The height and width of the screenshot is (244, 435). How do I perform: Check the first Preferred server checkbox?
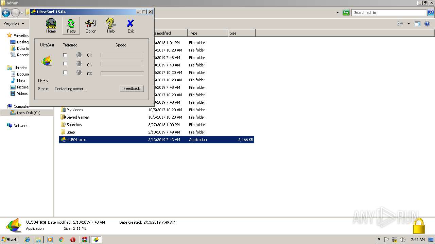[65, 55]
